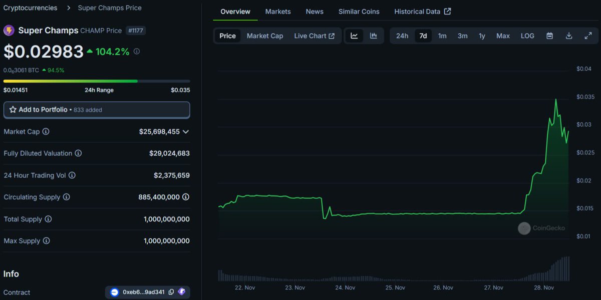Set chart range to 1y
This screenshot has width=601, height=300.
pos(482,36)
